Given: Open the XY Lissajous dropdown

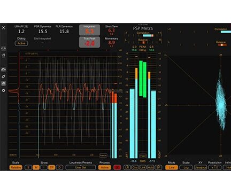Looking at the screenshot, I should 201,167.
